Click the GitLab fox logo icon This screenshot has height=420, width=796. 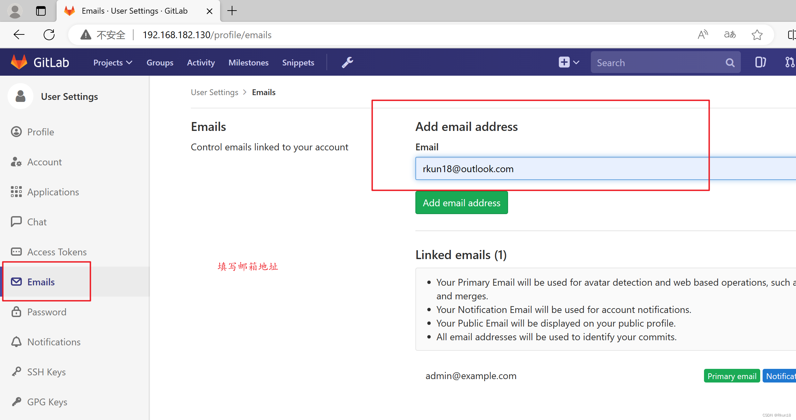coord(19,62)
